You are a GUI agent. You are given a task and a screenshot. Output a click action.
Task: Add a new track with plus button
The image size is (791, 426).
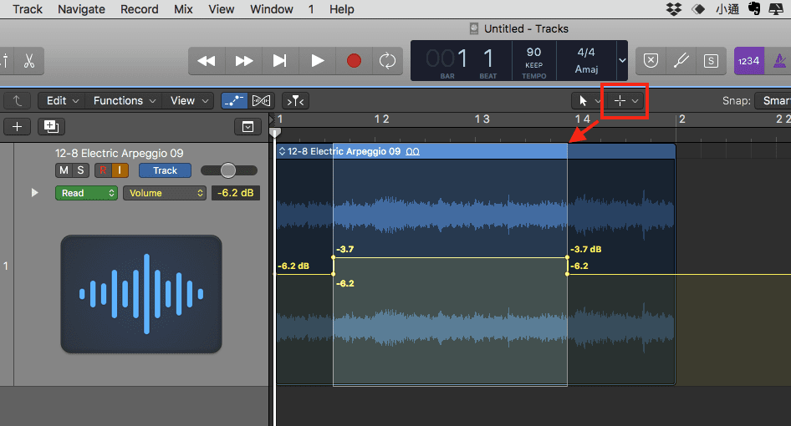18,126
